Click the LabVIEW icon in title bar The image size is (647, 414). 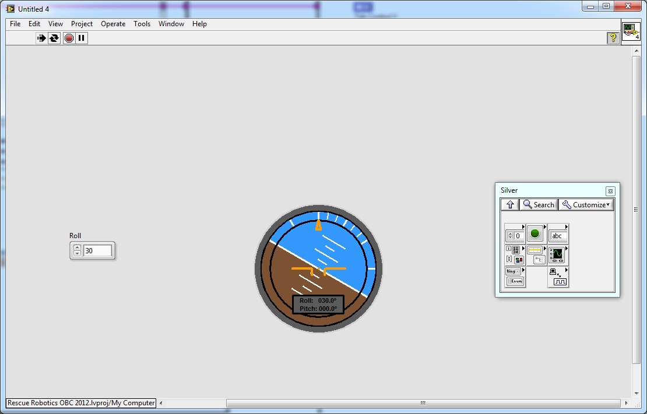click(10, 9)
